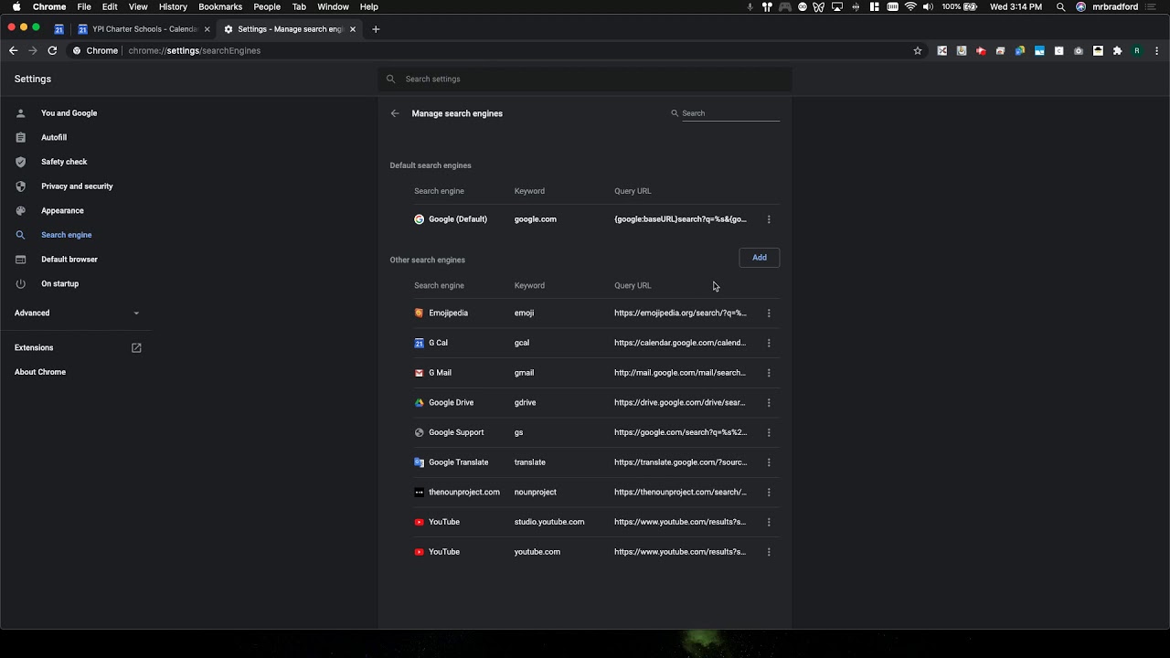Open more actions for thenounproject.com
1170x658 pixels.
click(x=769, y=493)
